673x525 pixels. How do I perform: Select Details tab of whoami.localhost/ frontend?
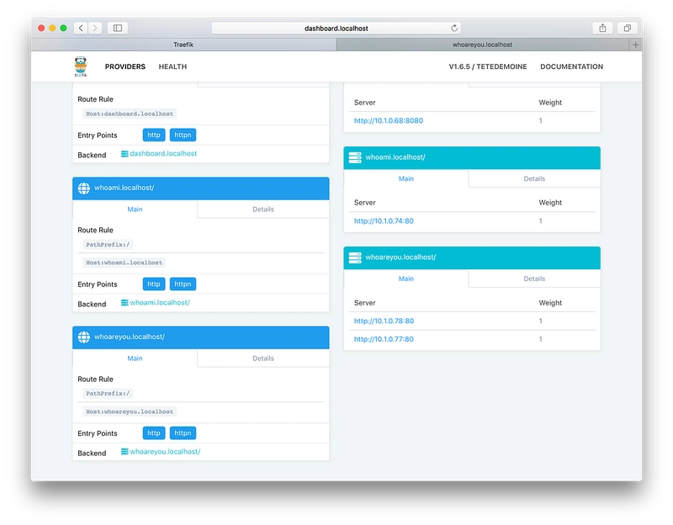pyautogui.click(x=263, y=209)
